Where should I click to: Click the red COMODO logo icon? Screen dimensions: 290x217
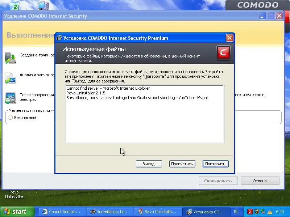pos(223,53)
